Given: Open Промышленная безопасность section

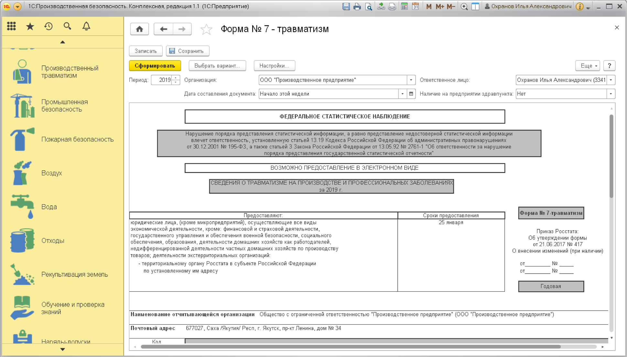Looking at the screenshot, I should (x=63, y=105).
